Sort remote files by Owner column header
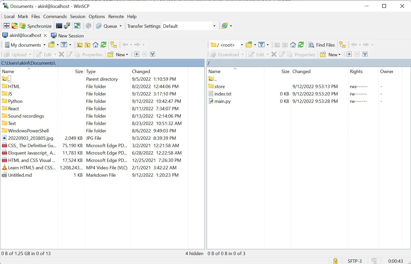This screenshot has height=264, width=411. 390,72
